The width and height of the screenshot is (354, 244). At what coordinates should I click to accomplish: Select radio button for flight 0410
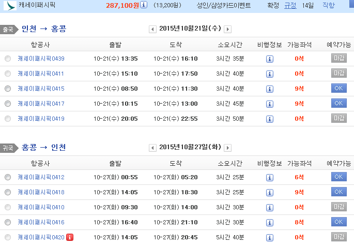click(8, 207)
